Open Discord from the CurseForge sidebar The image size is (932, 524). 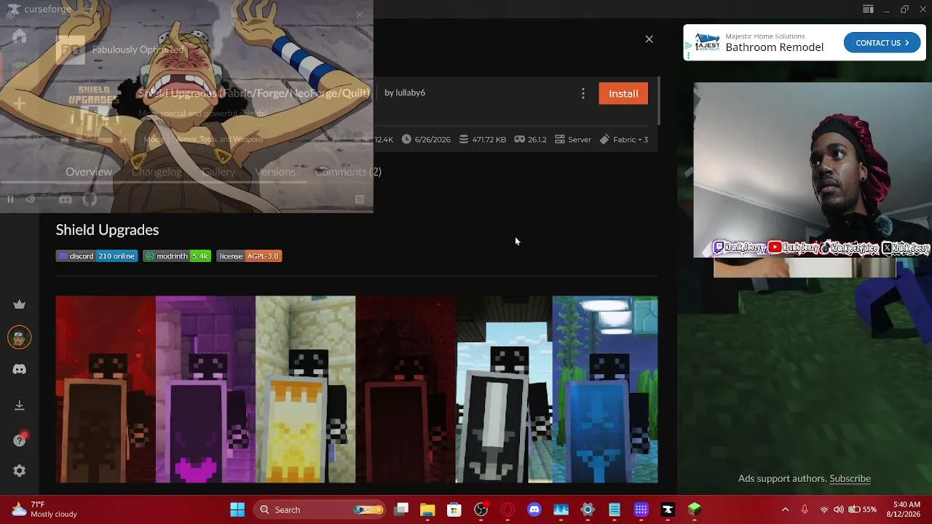(x=20, y=370)
